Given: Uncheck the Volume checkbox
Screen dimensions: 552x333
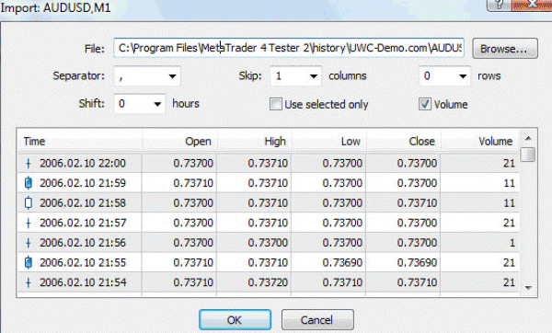Looking at the screenshot, I should 425,104.
